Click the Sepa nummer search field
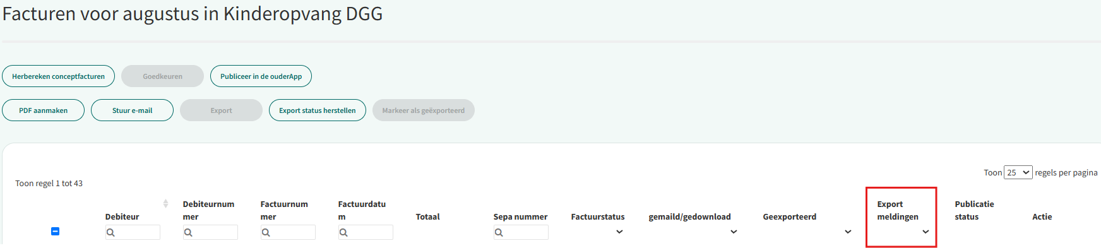This screenshot has height=248, width=1101. point(521,232)
